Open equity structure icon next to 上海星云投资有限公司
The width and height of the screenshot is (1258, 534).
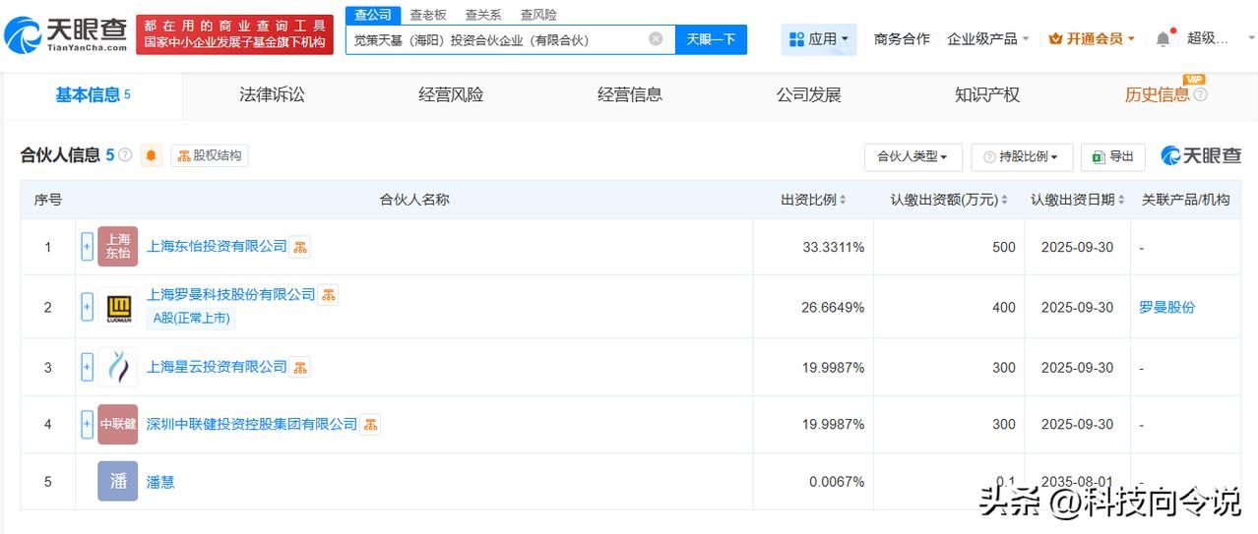pos(300,367)
